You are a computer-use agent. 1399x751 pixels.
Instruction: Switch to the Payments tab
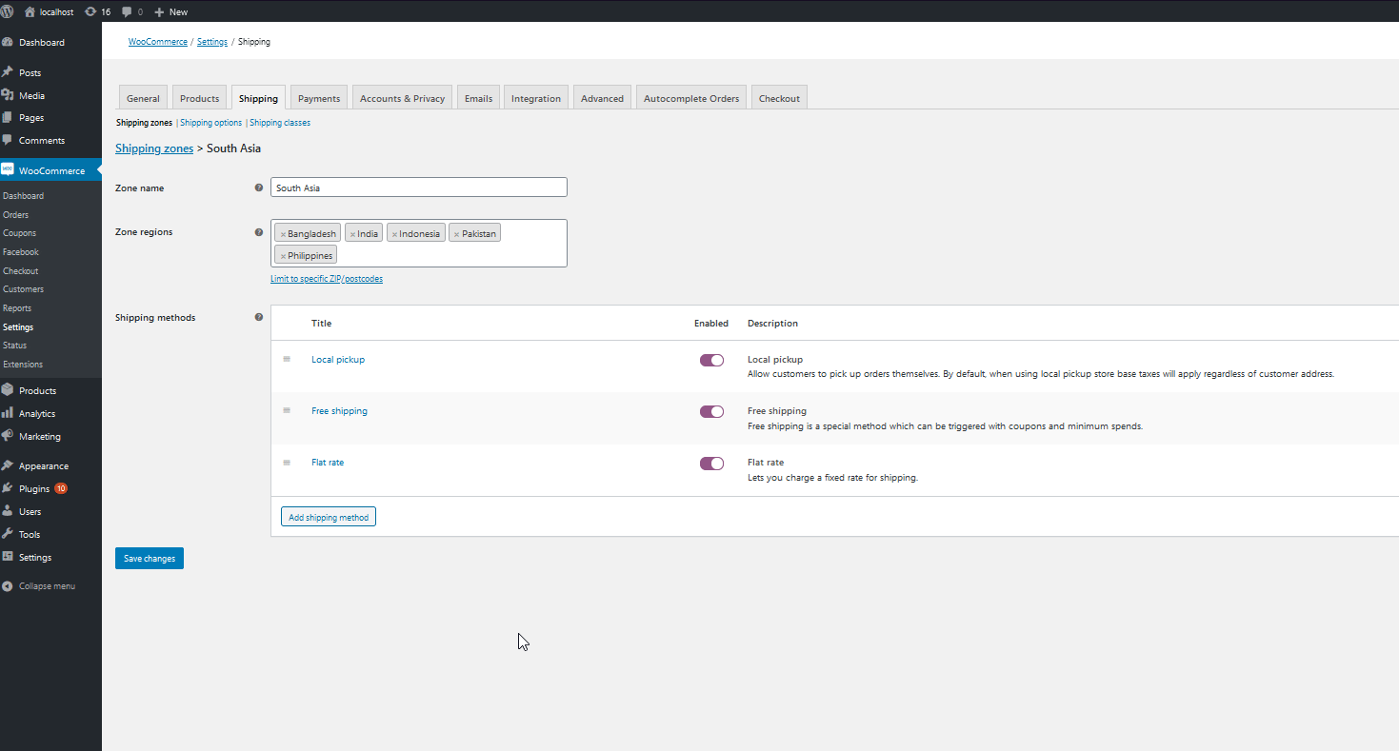coord(318,98)
